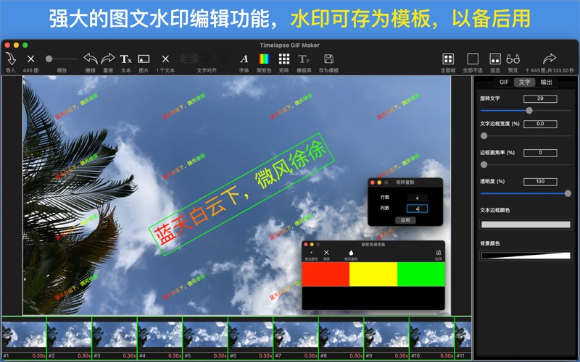Open the 字体 font picker
This screenshot has height=362, width=580.
(x=244, y=59)
